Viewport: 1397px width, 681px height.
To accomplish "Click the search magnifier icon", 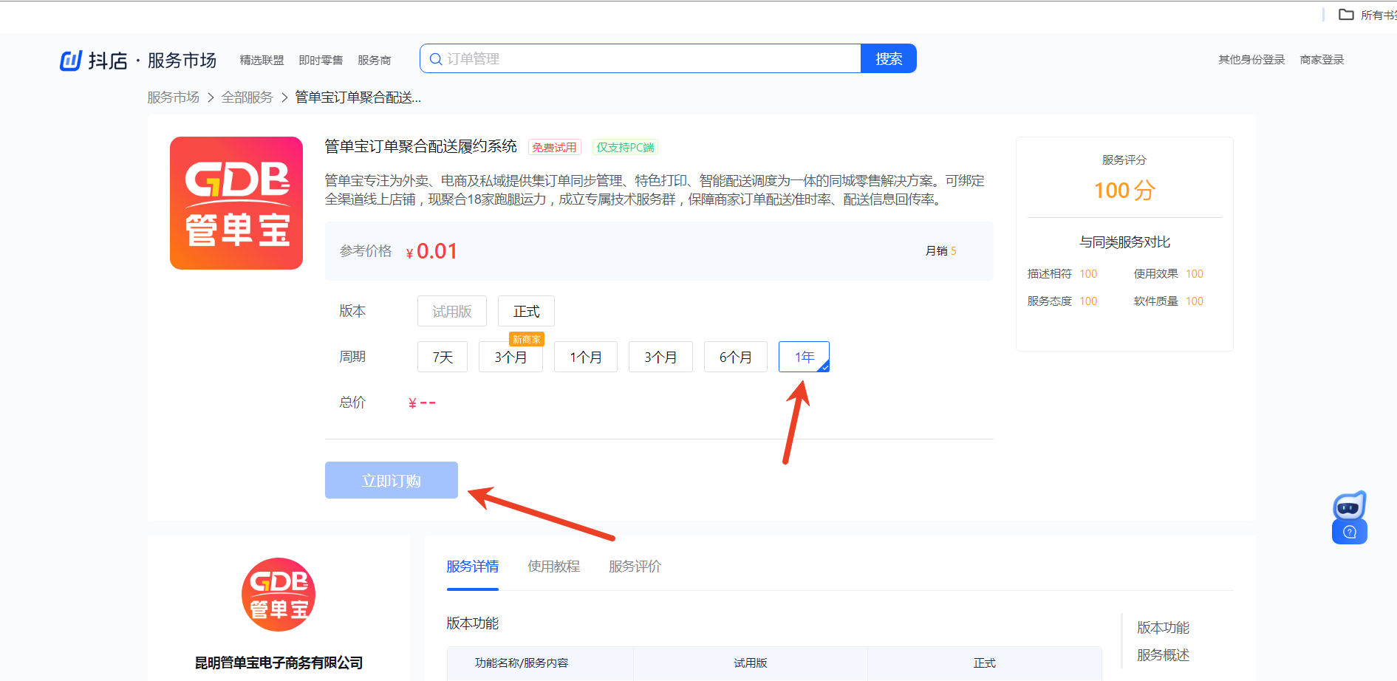I will (436, 59).
